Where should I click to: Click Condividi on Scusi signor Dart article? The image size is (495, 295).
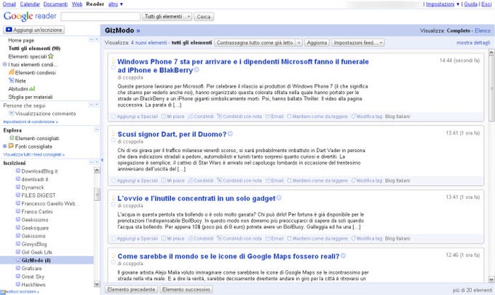click(x=201, y=181)
